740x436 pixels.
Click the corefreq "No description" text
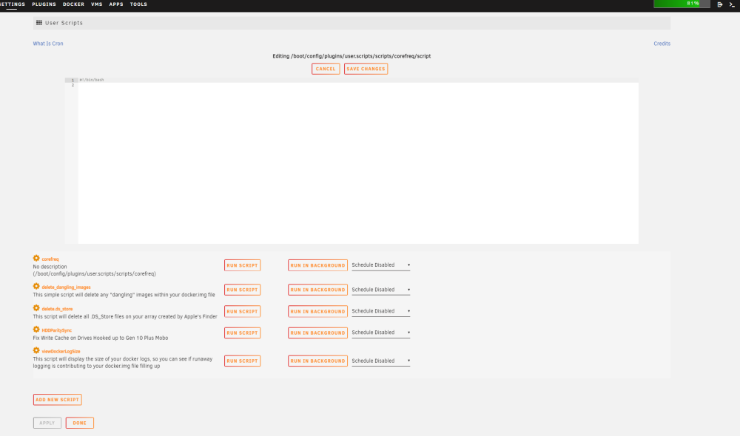tap(50, 267)
